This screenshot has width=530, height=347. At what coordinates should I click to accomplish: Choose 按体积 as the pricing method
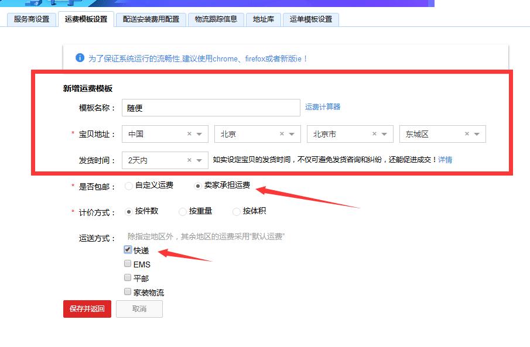[x=236, y=212]
